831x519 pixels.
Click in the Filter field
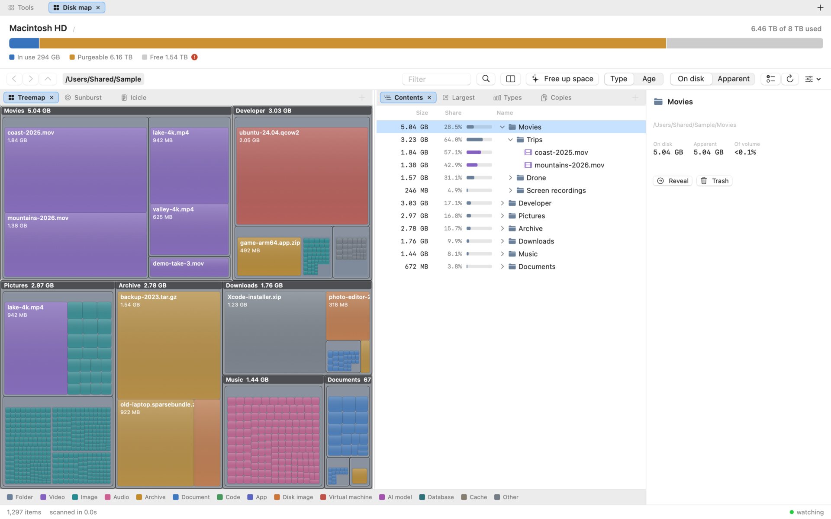pyautogui.click(x=436, y=79)
